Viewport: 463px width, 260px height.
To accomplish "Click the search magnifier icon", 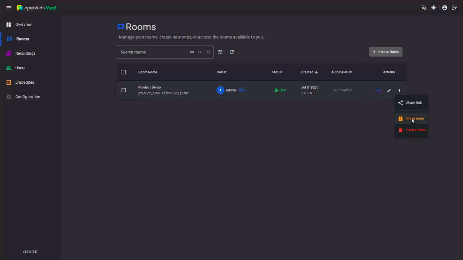I will 208,52.
